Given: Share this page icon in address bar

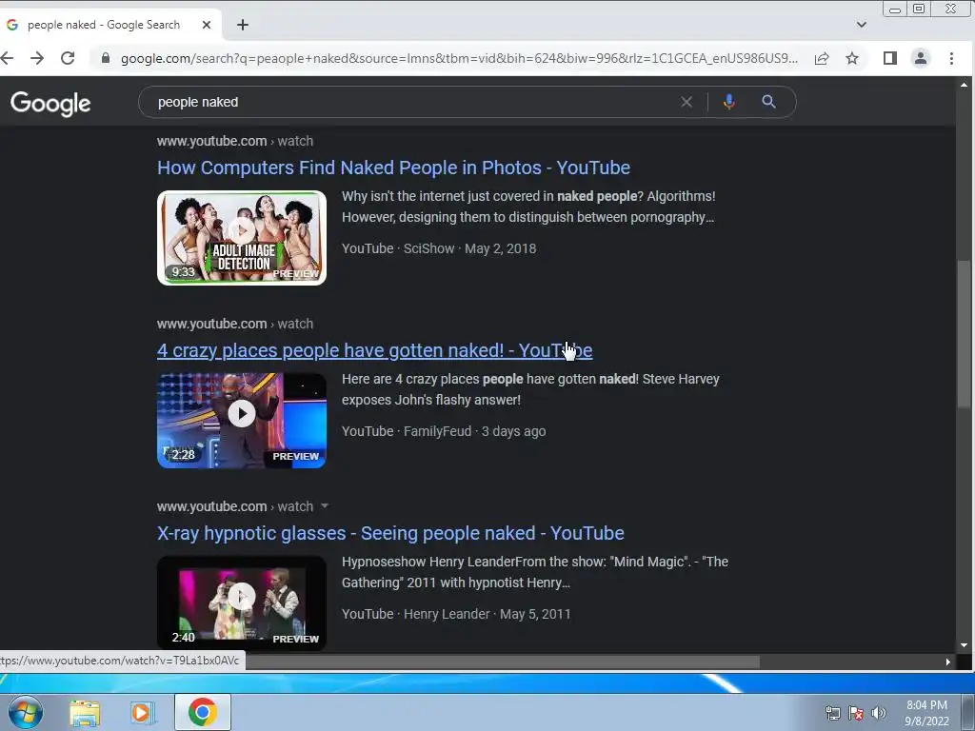Looking at the screenshot, I should pyautogui.click(x=822, y=58).
